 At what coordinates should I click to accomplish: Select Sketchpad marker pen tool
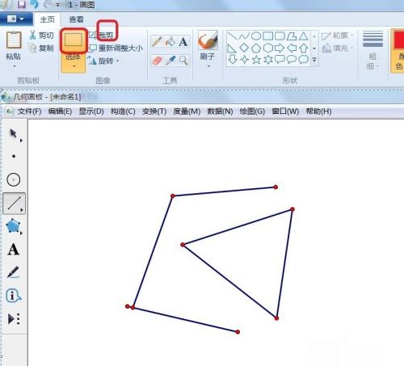[13, 272]
